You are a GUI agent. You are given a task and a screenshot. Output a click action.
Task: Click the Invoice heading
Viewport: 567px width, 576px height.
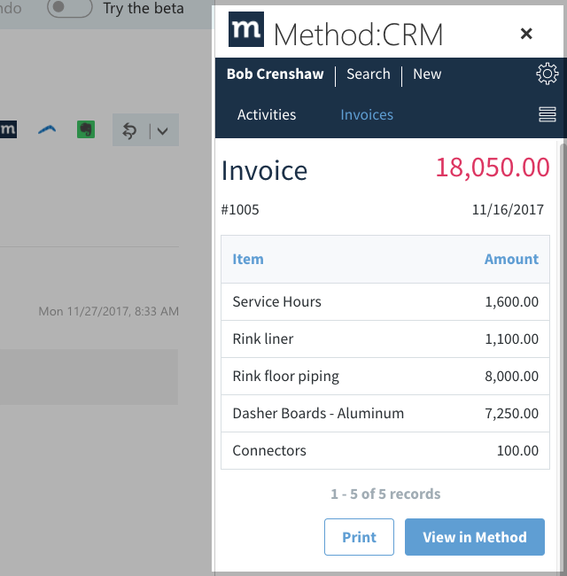click(x=264, y=171)
